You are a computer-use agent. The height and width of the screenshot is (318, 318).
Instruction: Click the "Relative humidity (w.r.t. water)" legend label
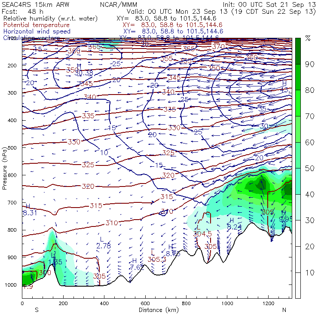click(x=51, y=18)
